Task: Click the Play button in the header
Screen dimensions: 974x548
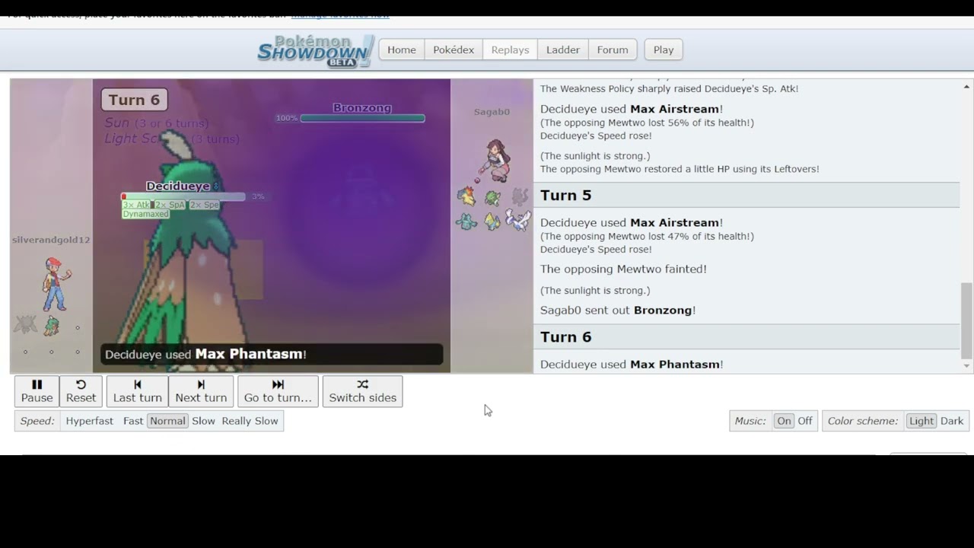Action: [664, 49]
